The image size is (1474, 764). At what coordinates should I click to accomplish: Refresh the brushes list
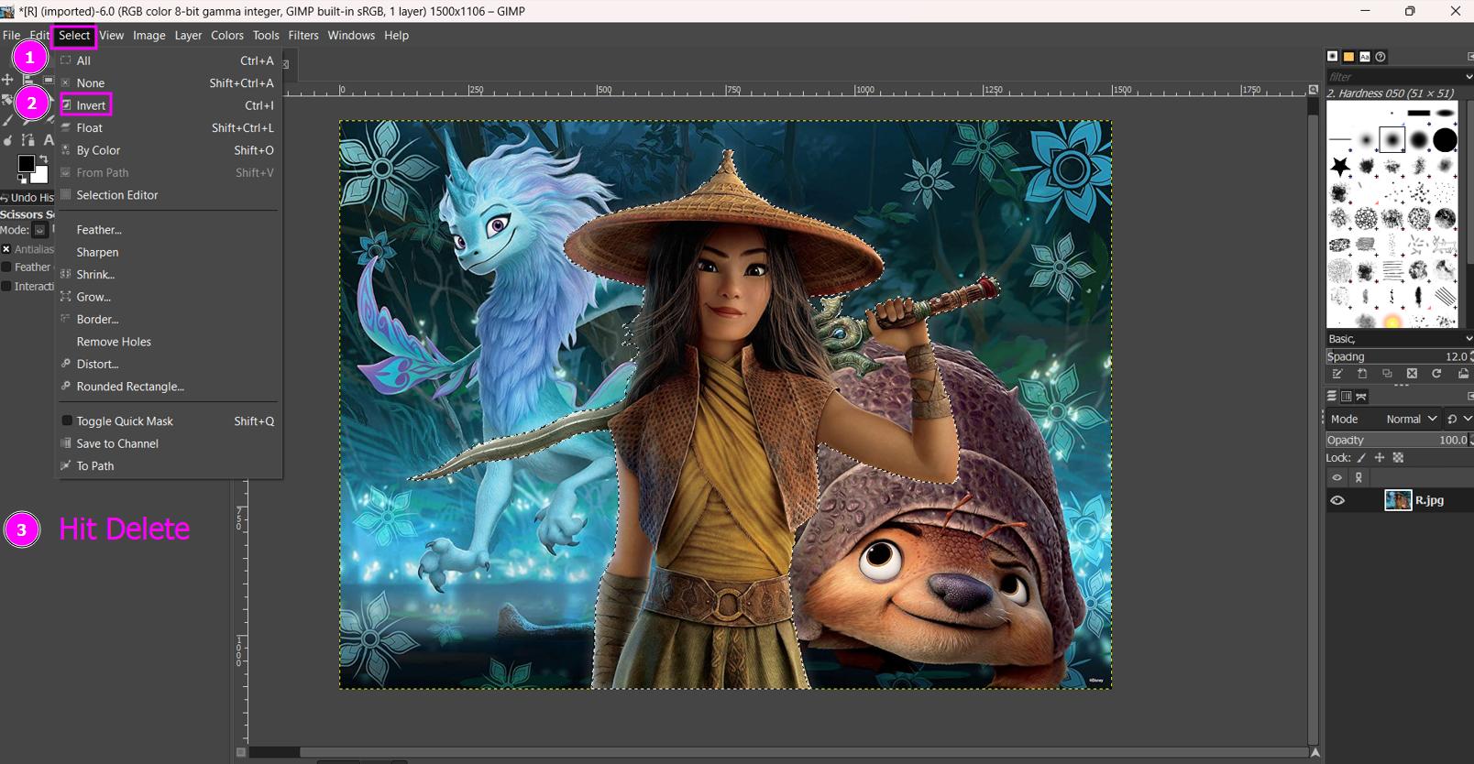(1436, 374)
